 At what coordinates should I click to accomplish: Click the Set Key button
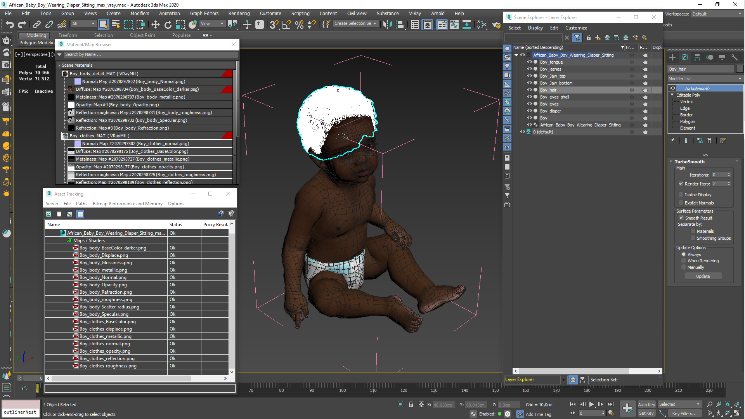[646, 414]
